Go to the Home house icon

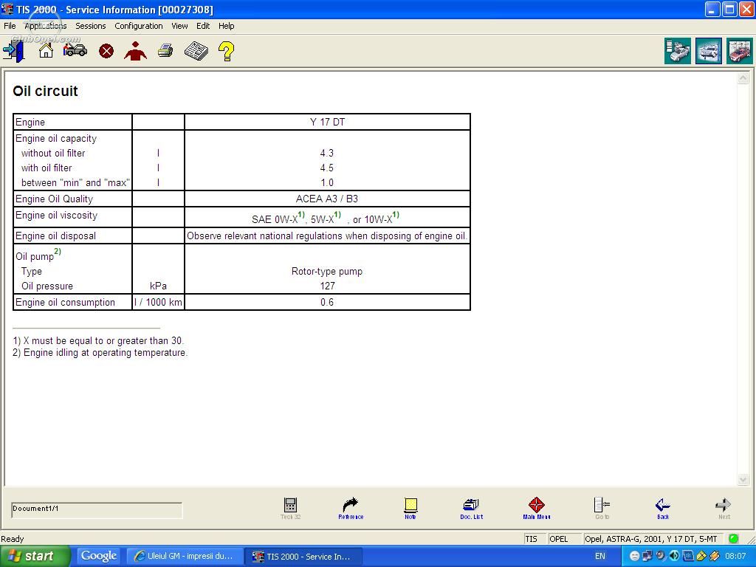coord(46,50)
